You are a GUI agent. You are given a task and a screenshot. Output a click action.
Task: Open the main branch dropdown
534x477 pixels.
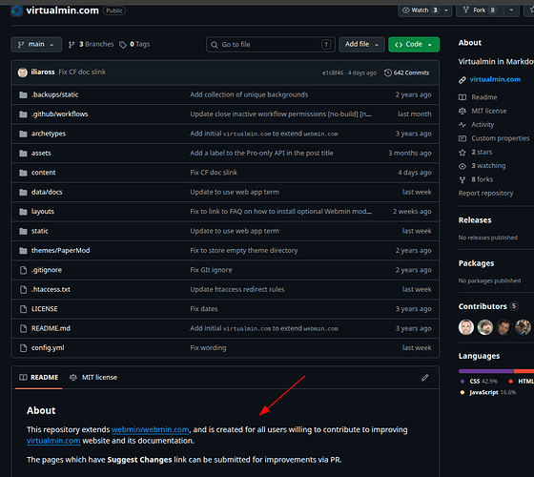(36, 44)
